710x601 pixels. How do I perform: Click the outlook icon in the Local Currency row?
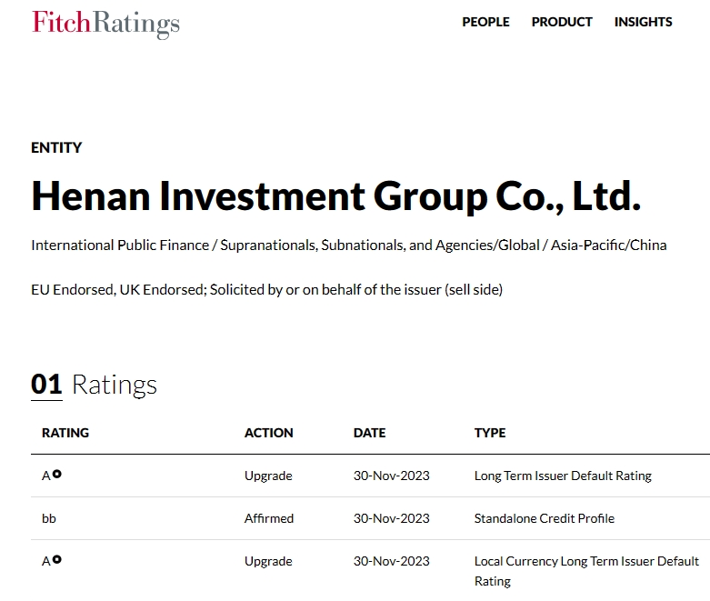click(57, 560)
